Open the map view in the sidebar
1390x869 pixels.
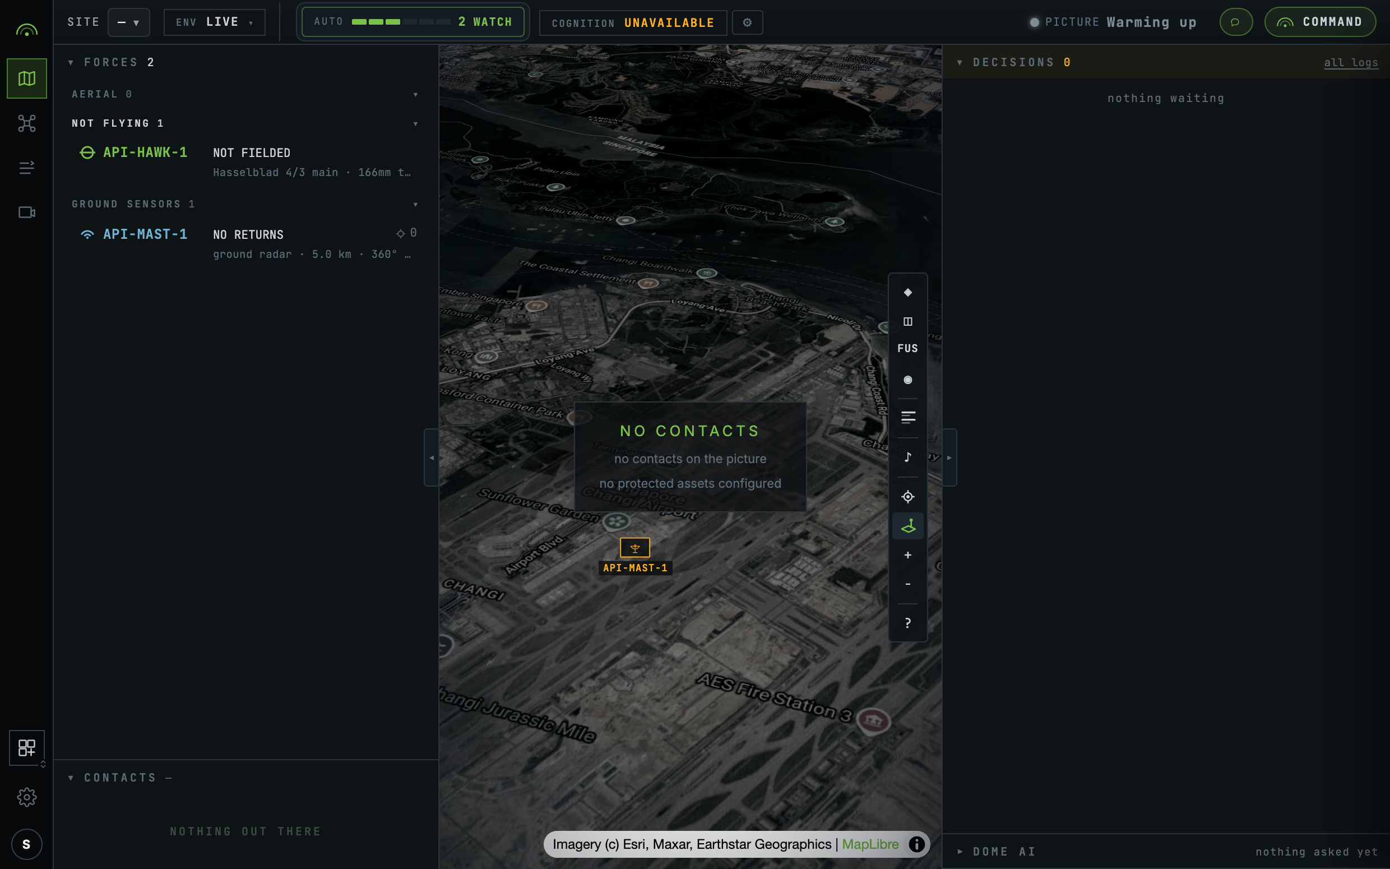click(x=26, y=78)
